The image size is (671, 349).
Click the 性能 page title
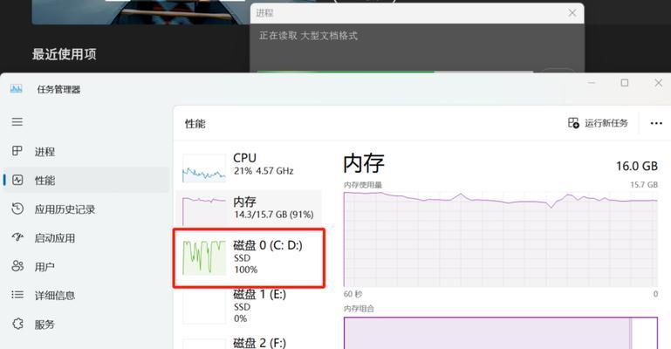[x=195, y=124]
